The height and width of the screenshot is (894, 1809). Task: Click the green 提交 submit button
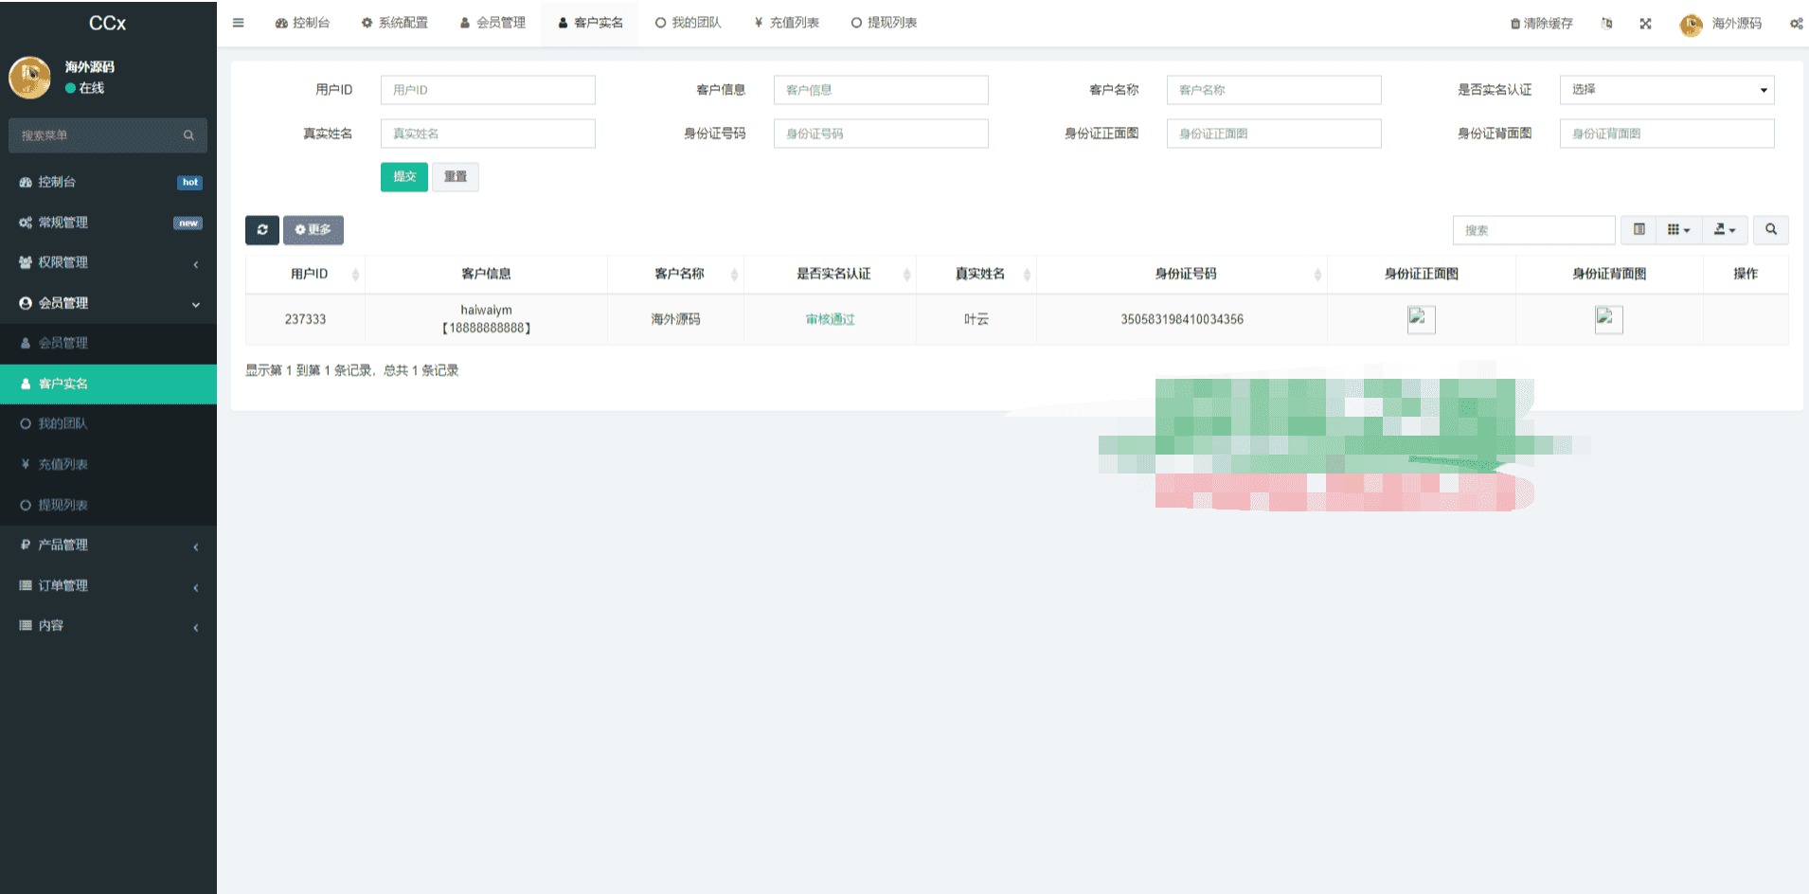[x=404, y=177]
